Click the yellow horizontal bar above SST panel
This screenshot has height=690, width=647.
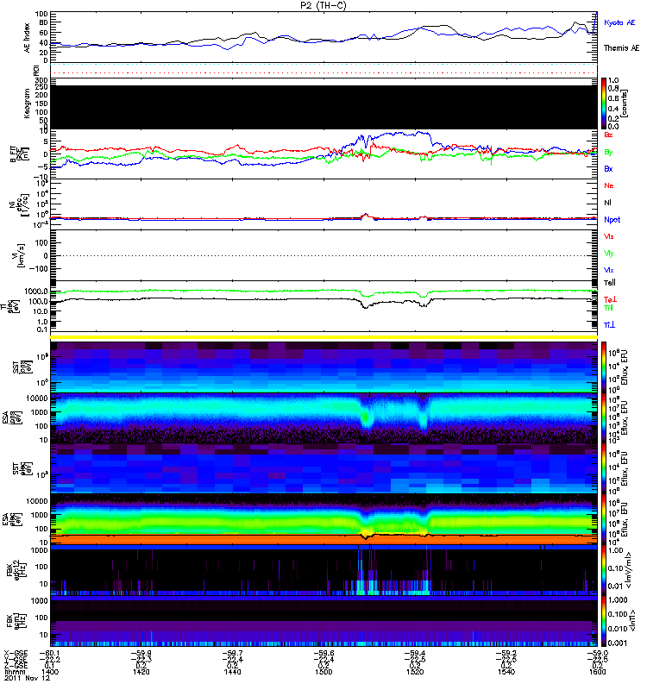323,337
